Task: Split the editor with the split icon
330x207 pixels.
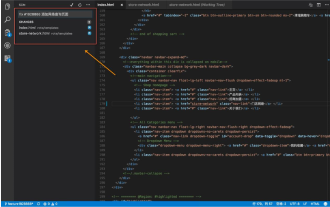Action: (319, 5)
